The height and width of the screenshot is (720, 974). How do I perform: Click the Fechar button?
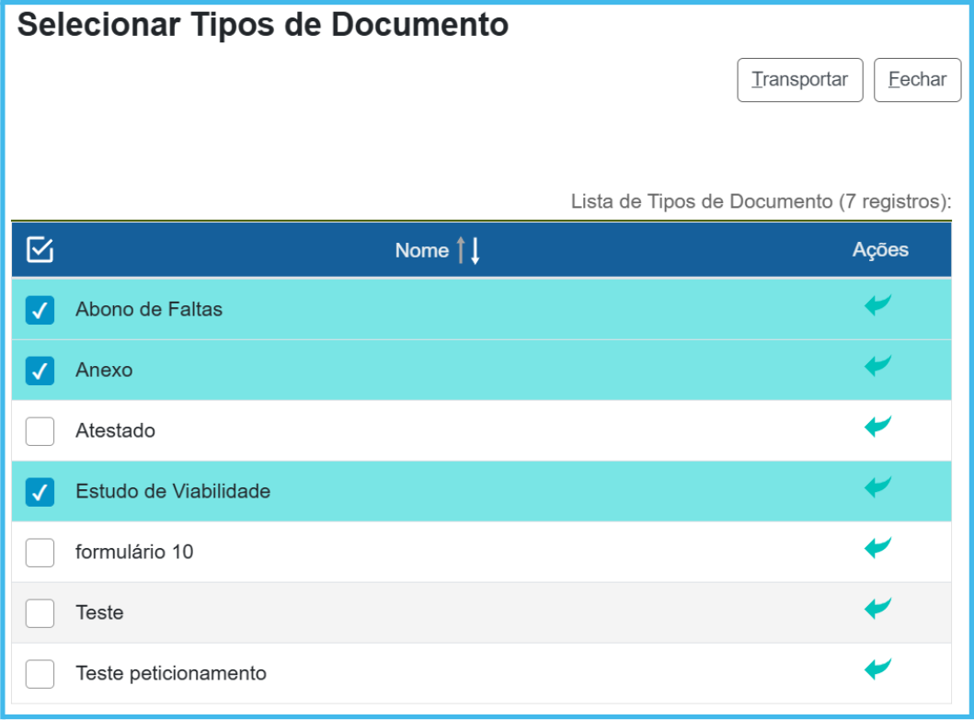pos(917,80)
